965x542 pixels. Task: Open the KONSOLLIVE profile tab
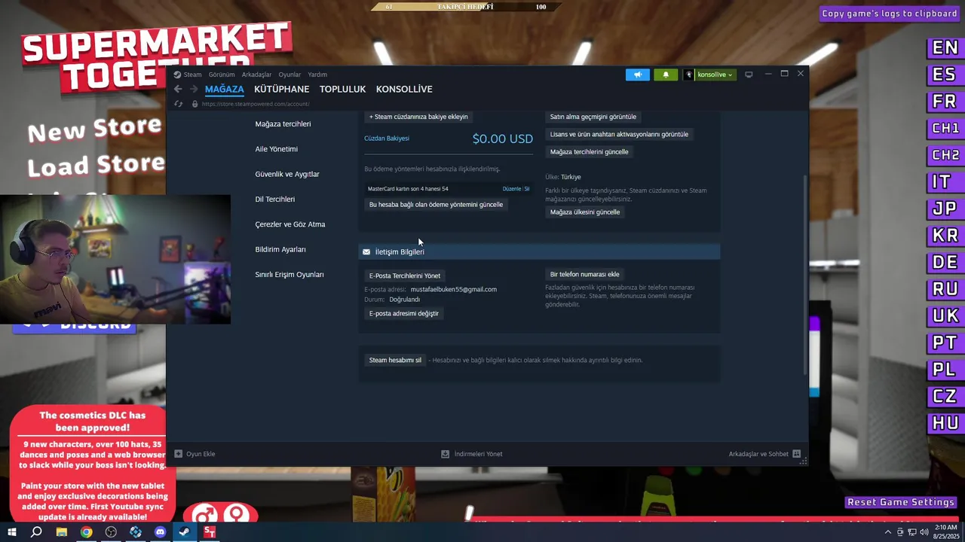point(404,89)
